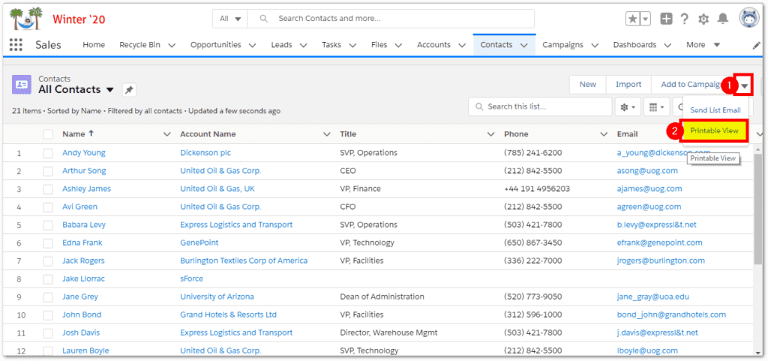Open the Phone column menu chevron
This screenshot has width=768, height=361.
pyautogui.click(x=604, y=134)
